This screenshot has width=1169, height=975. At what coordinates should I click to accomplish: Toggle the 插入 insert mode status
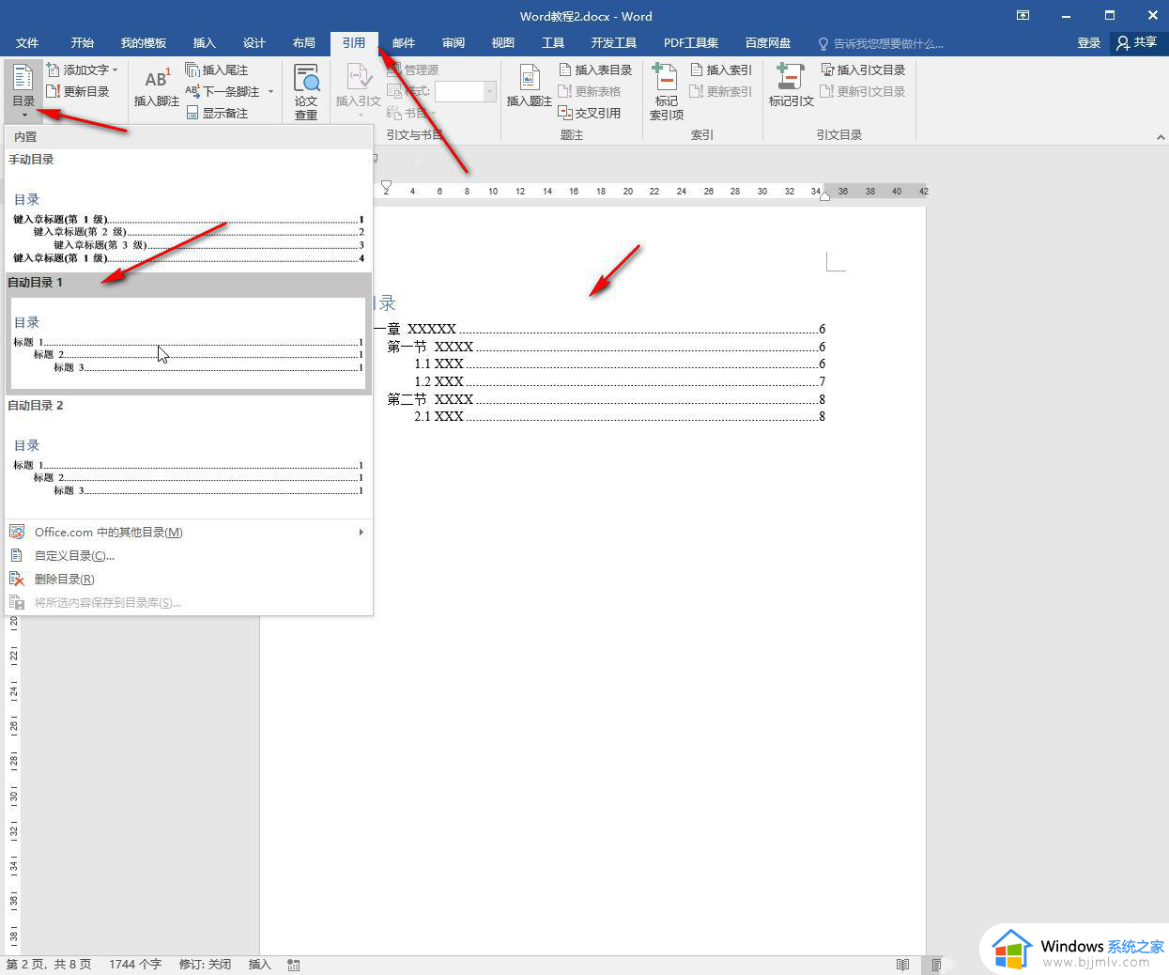tap(259, 965)
